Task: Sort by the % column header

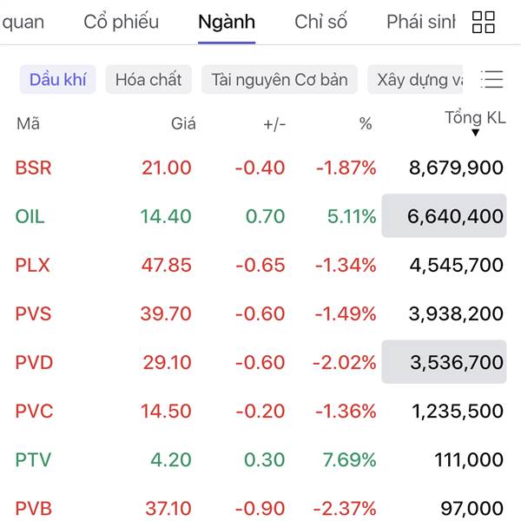Action: tap(366, 124)
